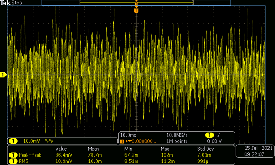Click the Peak-Peak min 67.2m

(x=132, y=155)
